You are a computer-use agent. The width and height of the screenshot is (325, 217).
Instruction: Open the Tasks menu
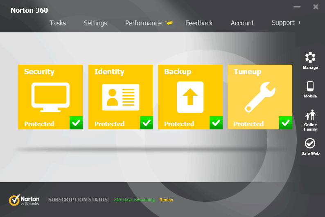[58, 23]
